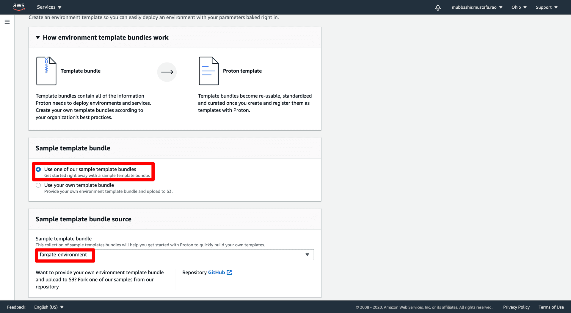Screen dimensions: 571x313
Task: Open the Support menu
Action: click(547, 7)
